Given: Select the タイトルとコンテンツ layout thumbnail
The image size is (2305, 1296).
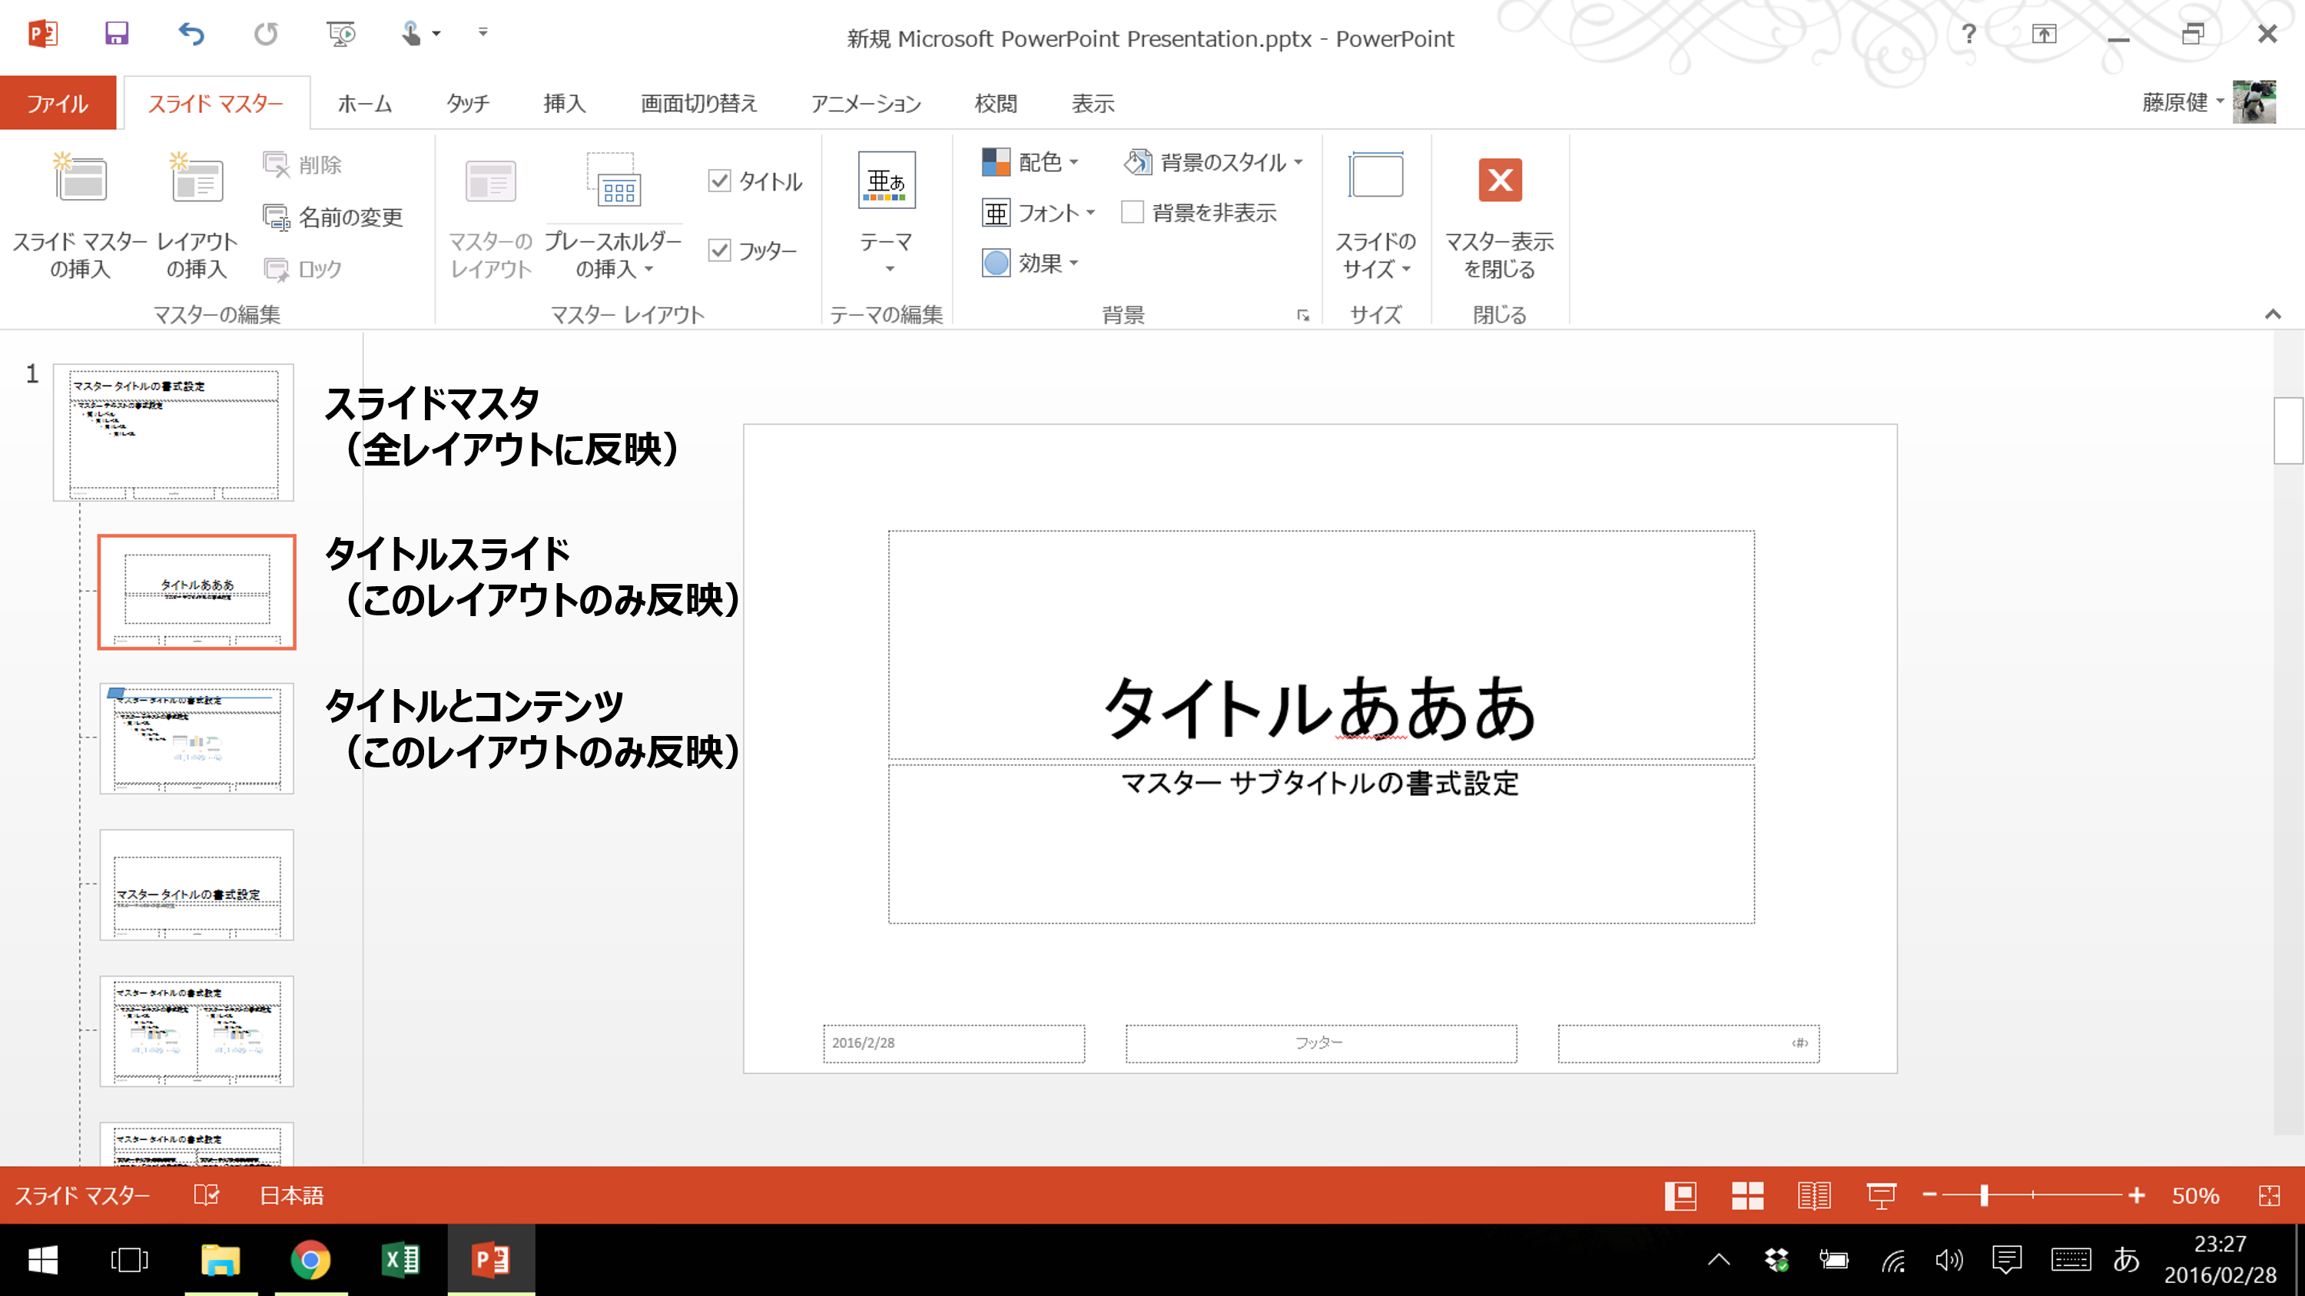Looking at the screenshot, I should (x=196, y=739).
